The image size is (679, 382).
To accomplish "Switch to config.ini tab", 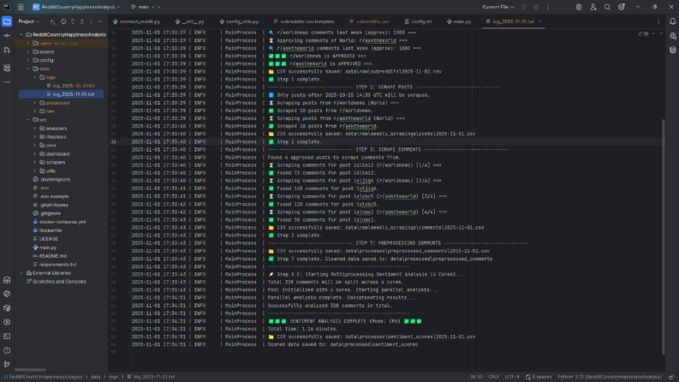I will [x=418, y=21].
